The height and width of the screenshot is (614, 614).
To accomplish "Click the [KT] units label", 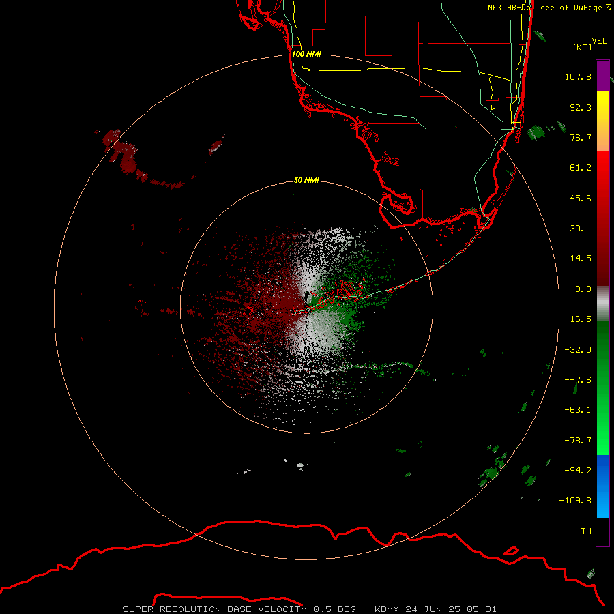I will coord(583,47).
